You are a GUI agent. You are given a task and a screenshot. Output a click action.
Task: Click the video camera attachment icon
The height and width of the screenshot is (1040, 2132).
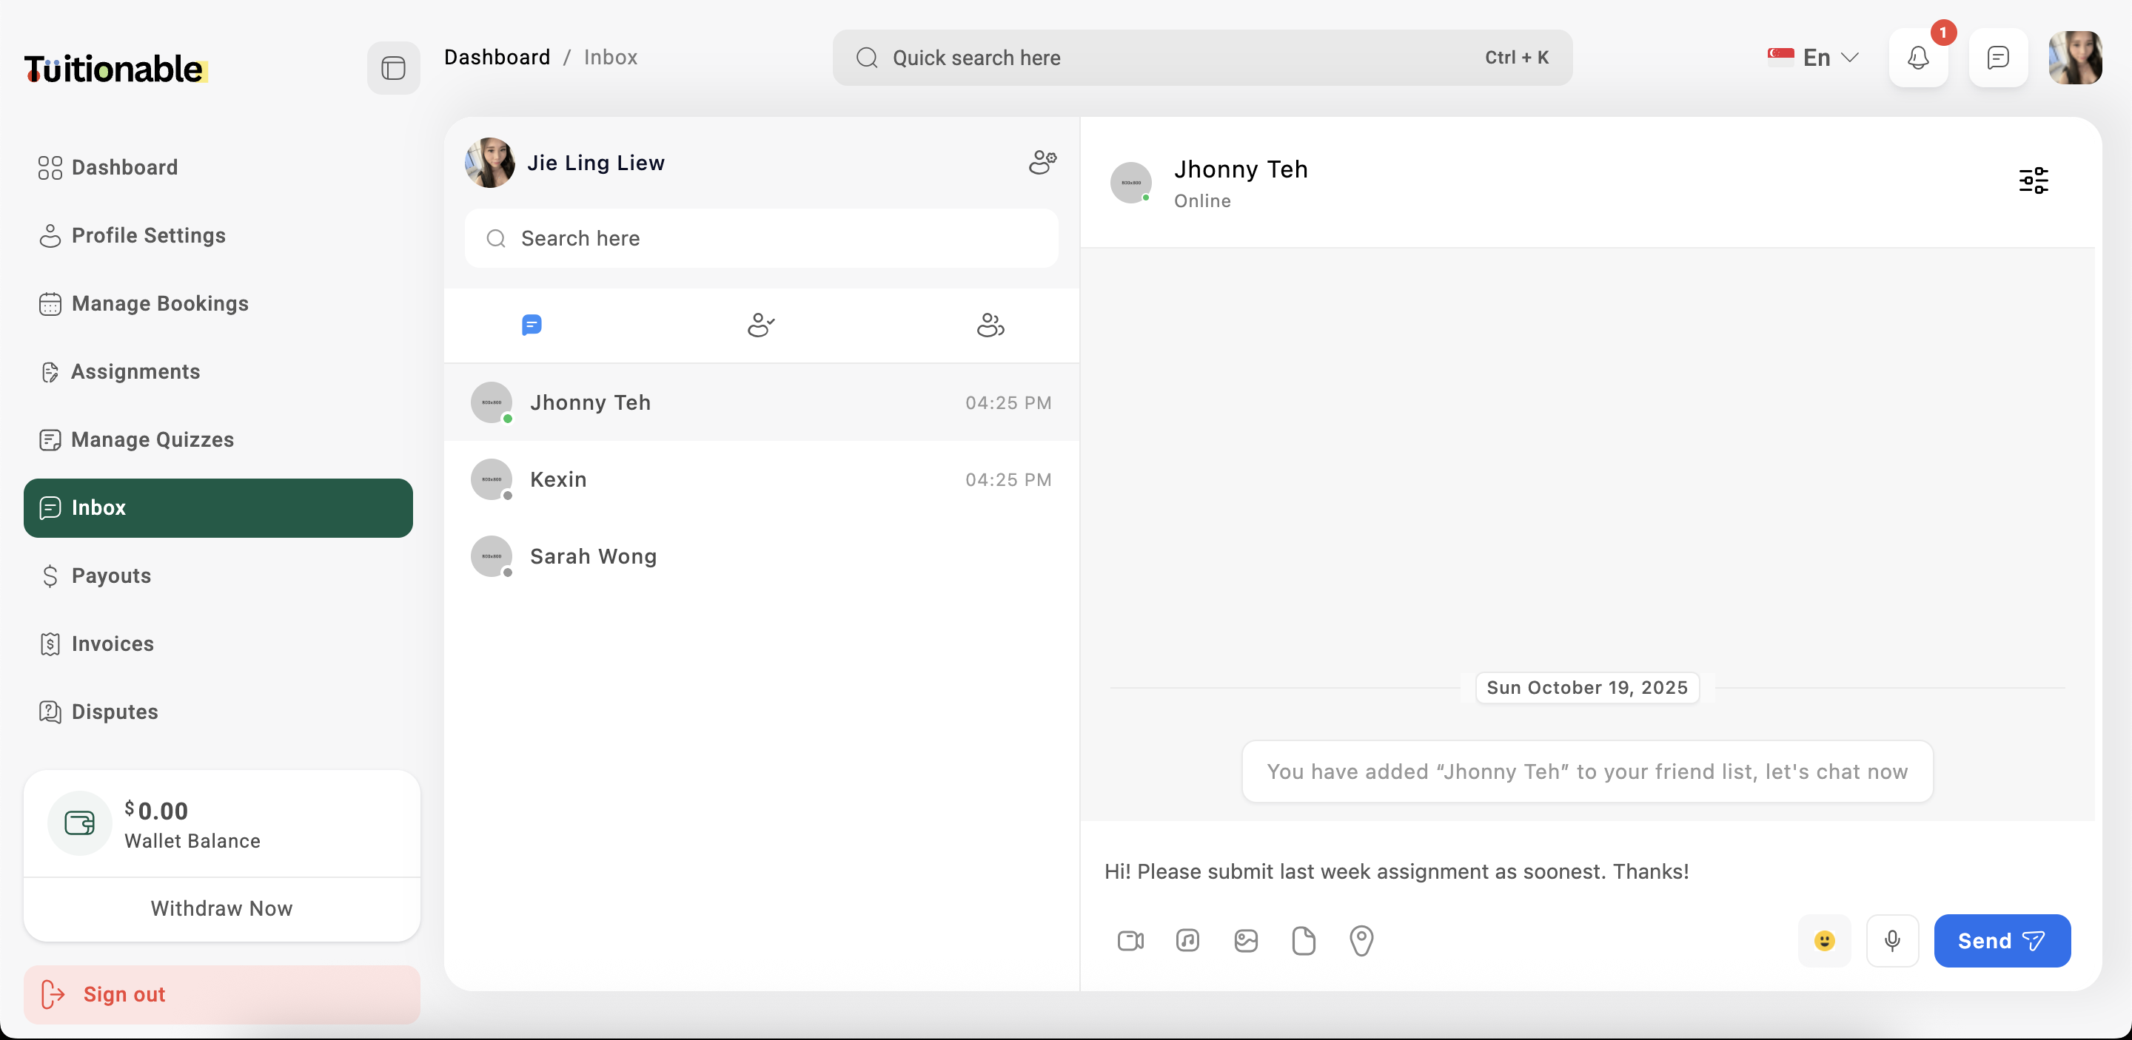pyautogui.click(x=1130, y=941)
